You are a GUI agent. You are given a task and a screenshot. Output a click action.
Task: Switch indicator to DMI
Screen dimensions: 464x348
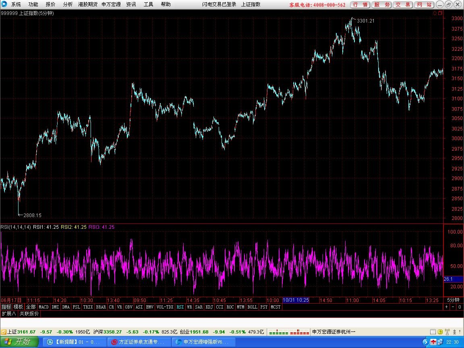point(55,307)
